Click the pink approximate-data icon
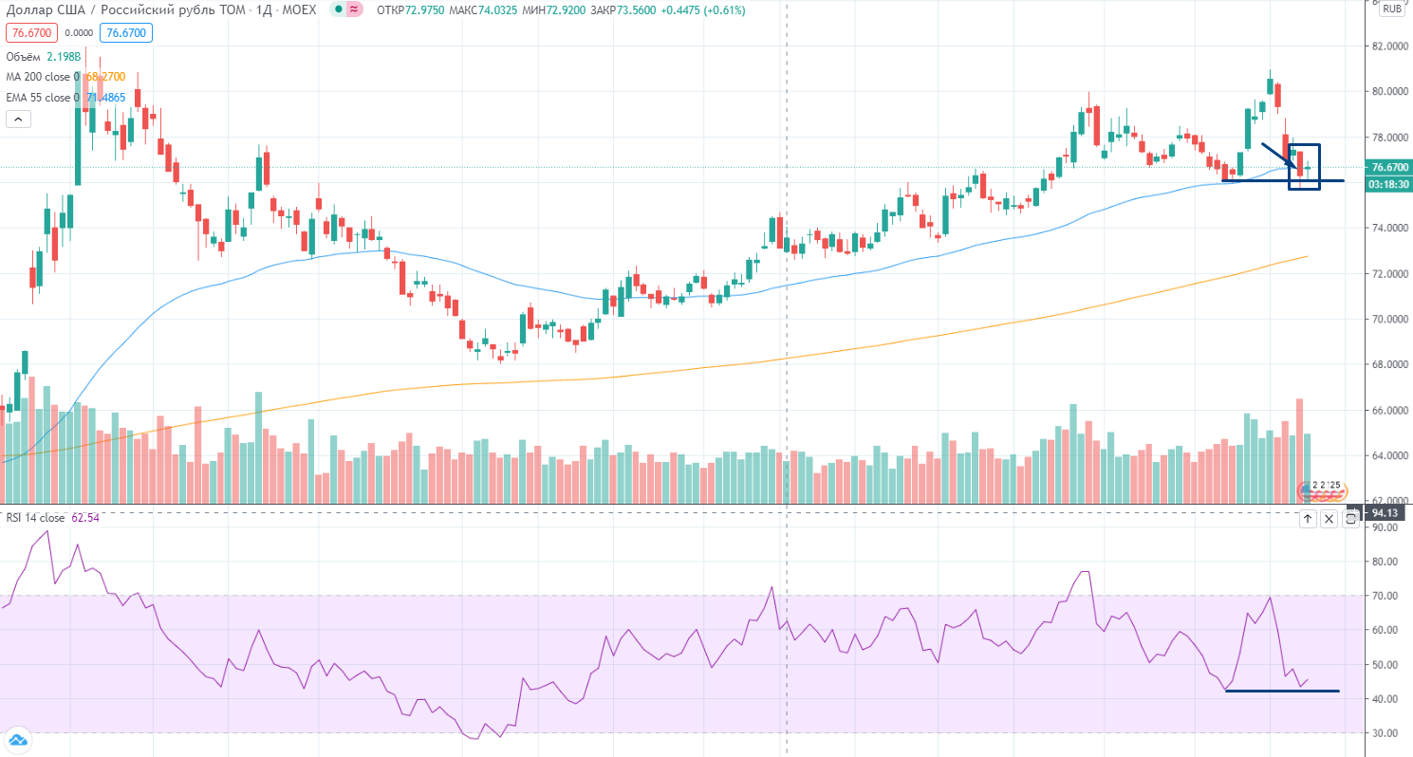Viewport: 1413px width, 757px height. click(354, 9)
